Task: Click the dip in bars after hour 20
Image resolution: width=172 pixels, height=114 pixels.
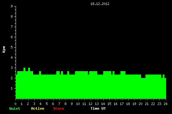Action: point(143,76)
